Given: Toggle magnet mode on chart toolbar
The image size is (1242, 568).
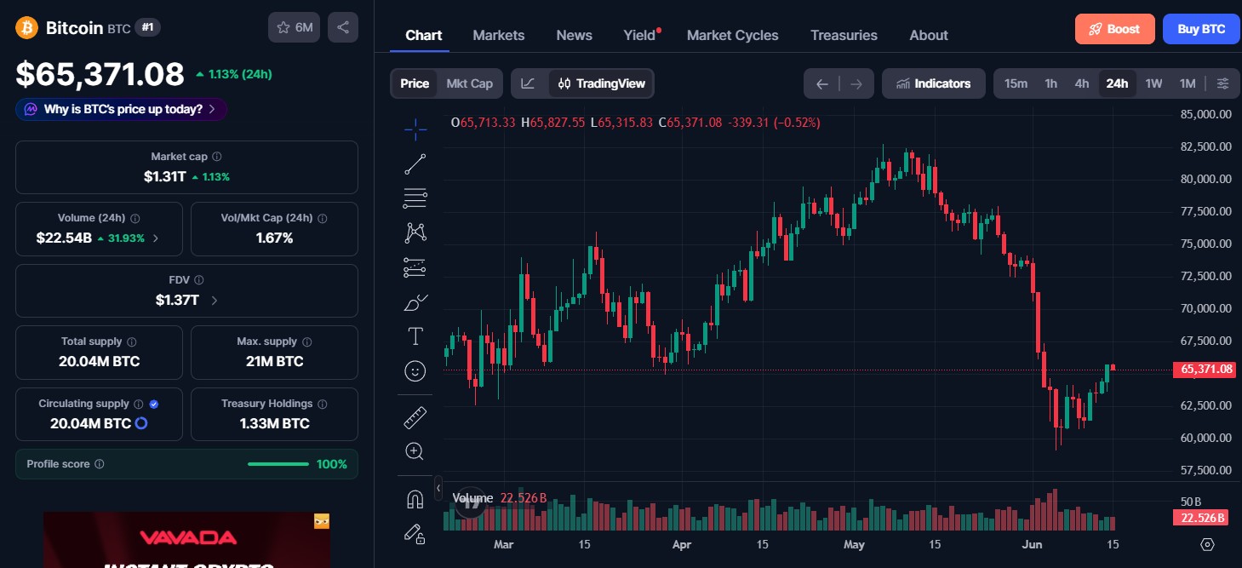Looking at the screenshot, I should [x=415, y=499].
